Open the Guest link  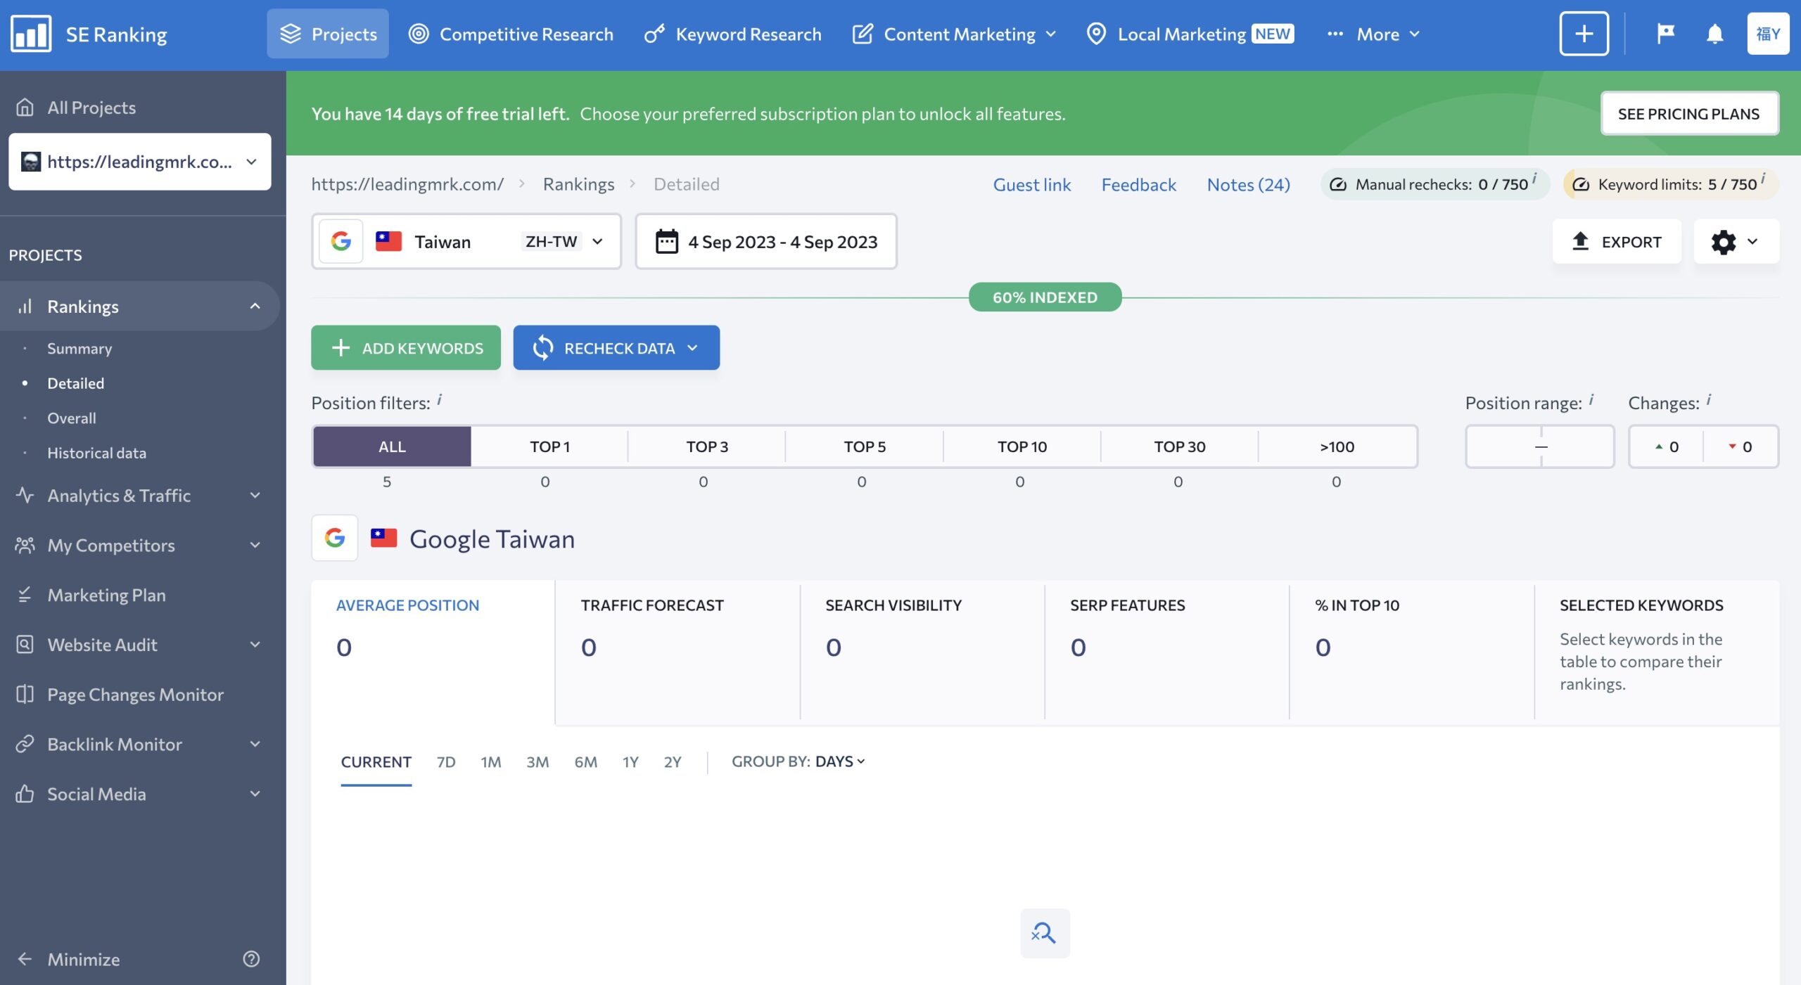click(x=1031, y=184)
